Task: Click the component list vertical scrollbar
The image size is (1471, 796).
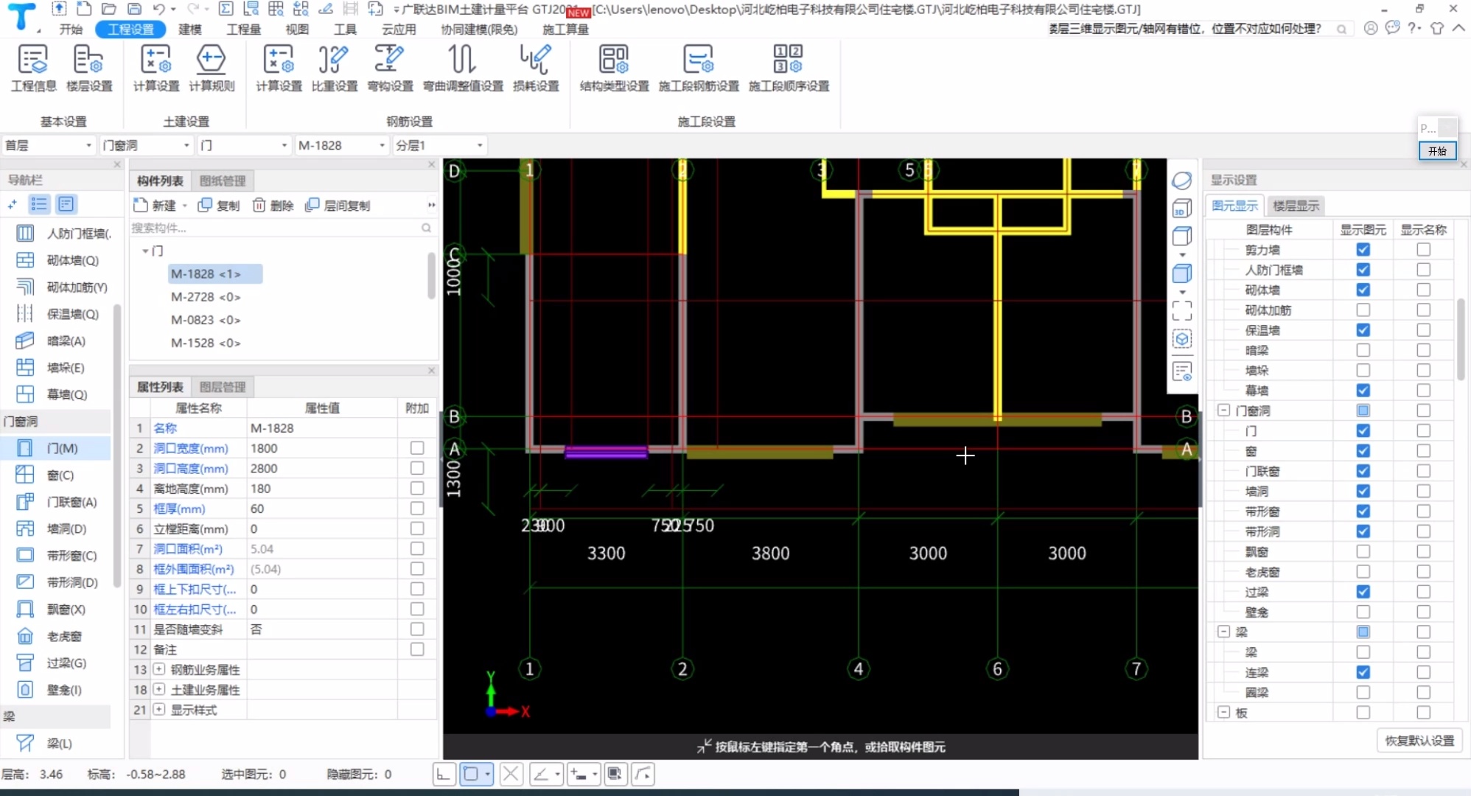Action: tap(431, 274)
